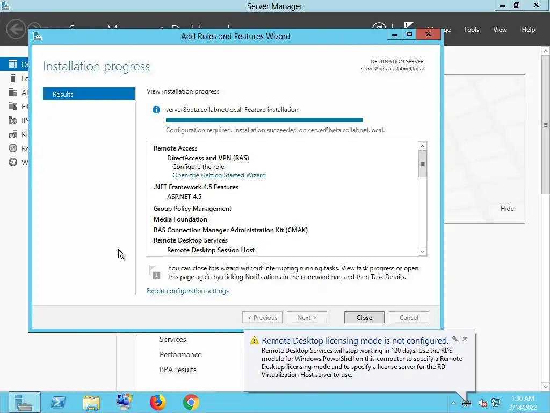Screen dimensions: 550x413
Task: Click the warning icon in licensing balloon
Action: (254, 340)
